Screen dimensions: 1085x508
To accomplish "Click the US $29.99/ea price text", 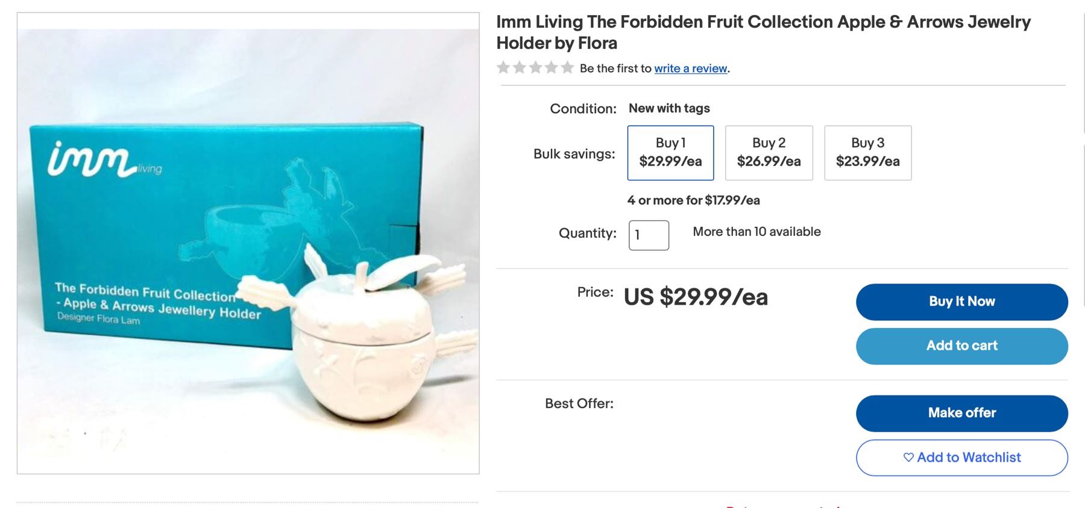I will pyautogui.click(x=696, y=297).
